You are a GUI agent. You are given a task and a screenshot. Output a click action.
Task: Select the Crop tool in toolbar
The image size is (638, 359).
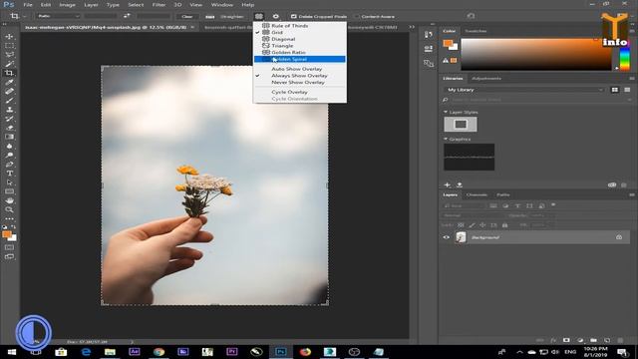pos(9,73)
